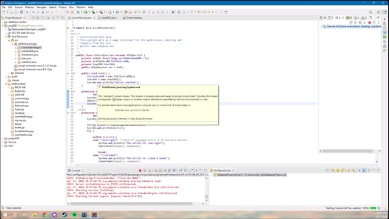Expand the Libraries node

(9, 73)
